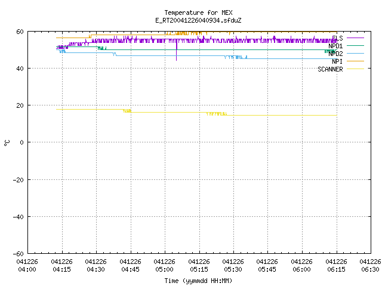The height and width of the screenshot is (286, 382).
Task: Click the NPI legend label
Action: click(337, 61)
